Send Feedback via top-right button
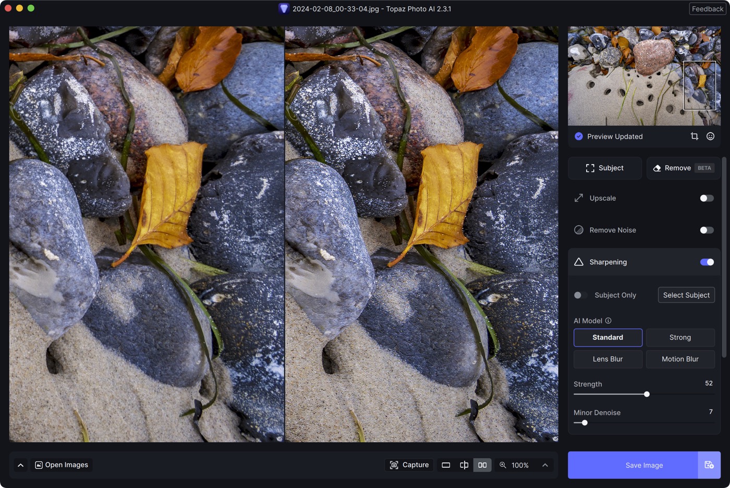The image size is (730, 488). tap(708, 9)
